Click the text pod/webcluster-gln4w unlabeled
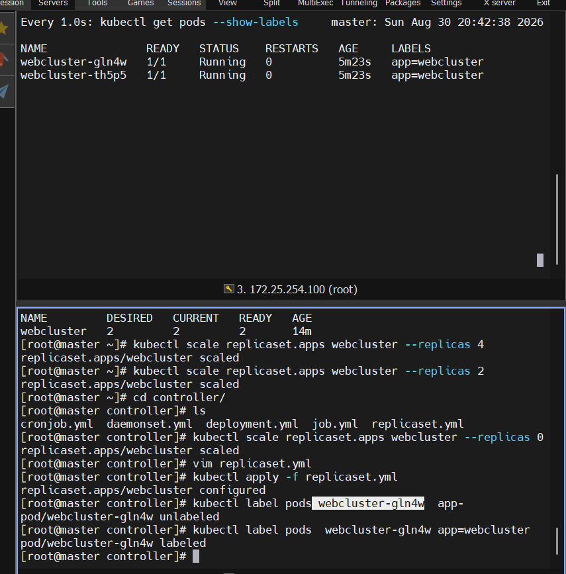 point(120,516)
